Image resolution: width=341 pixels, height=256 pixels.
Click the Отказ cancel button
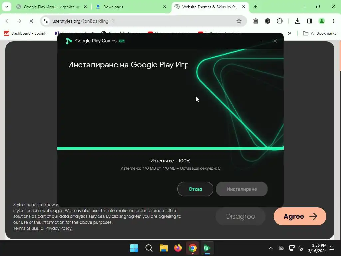tap(195, 189)
